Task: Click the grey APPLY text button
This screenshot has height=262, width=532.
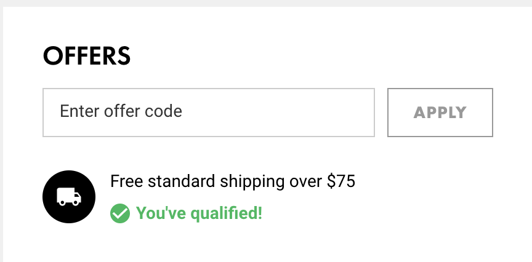Action: (x=440, y=113)
